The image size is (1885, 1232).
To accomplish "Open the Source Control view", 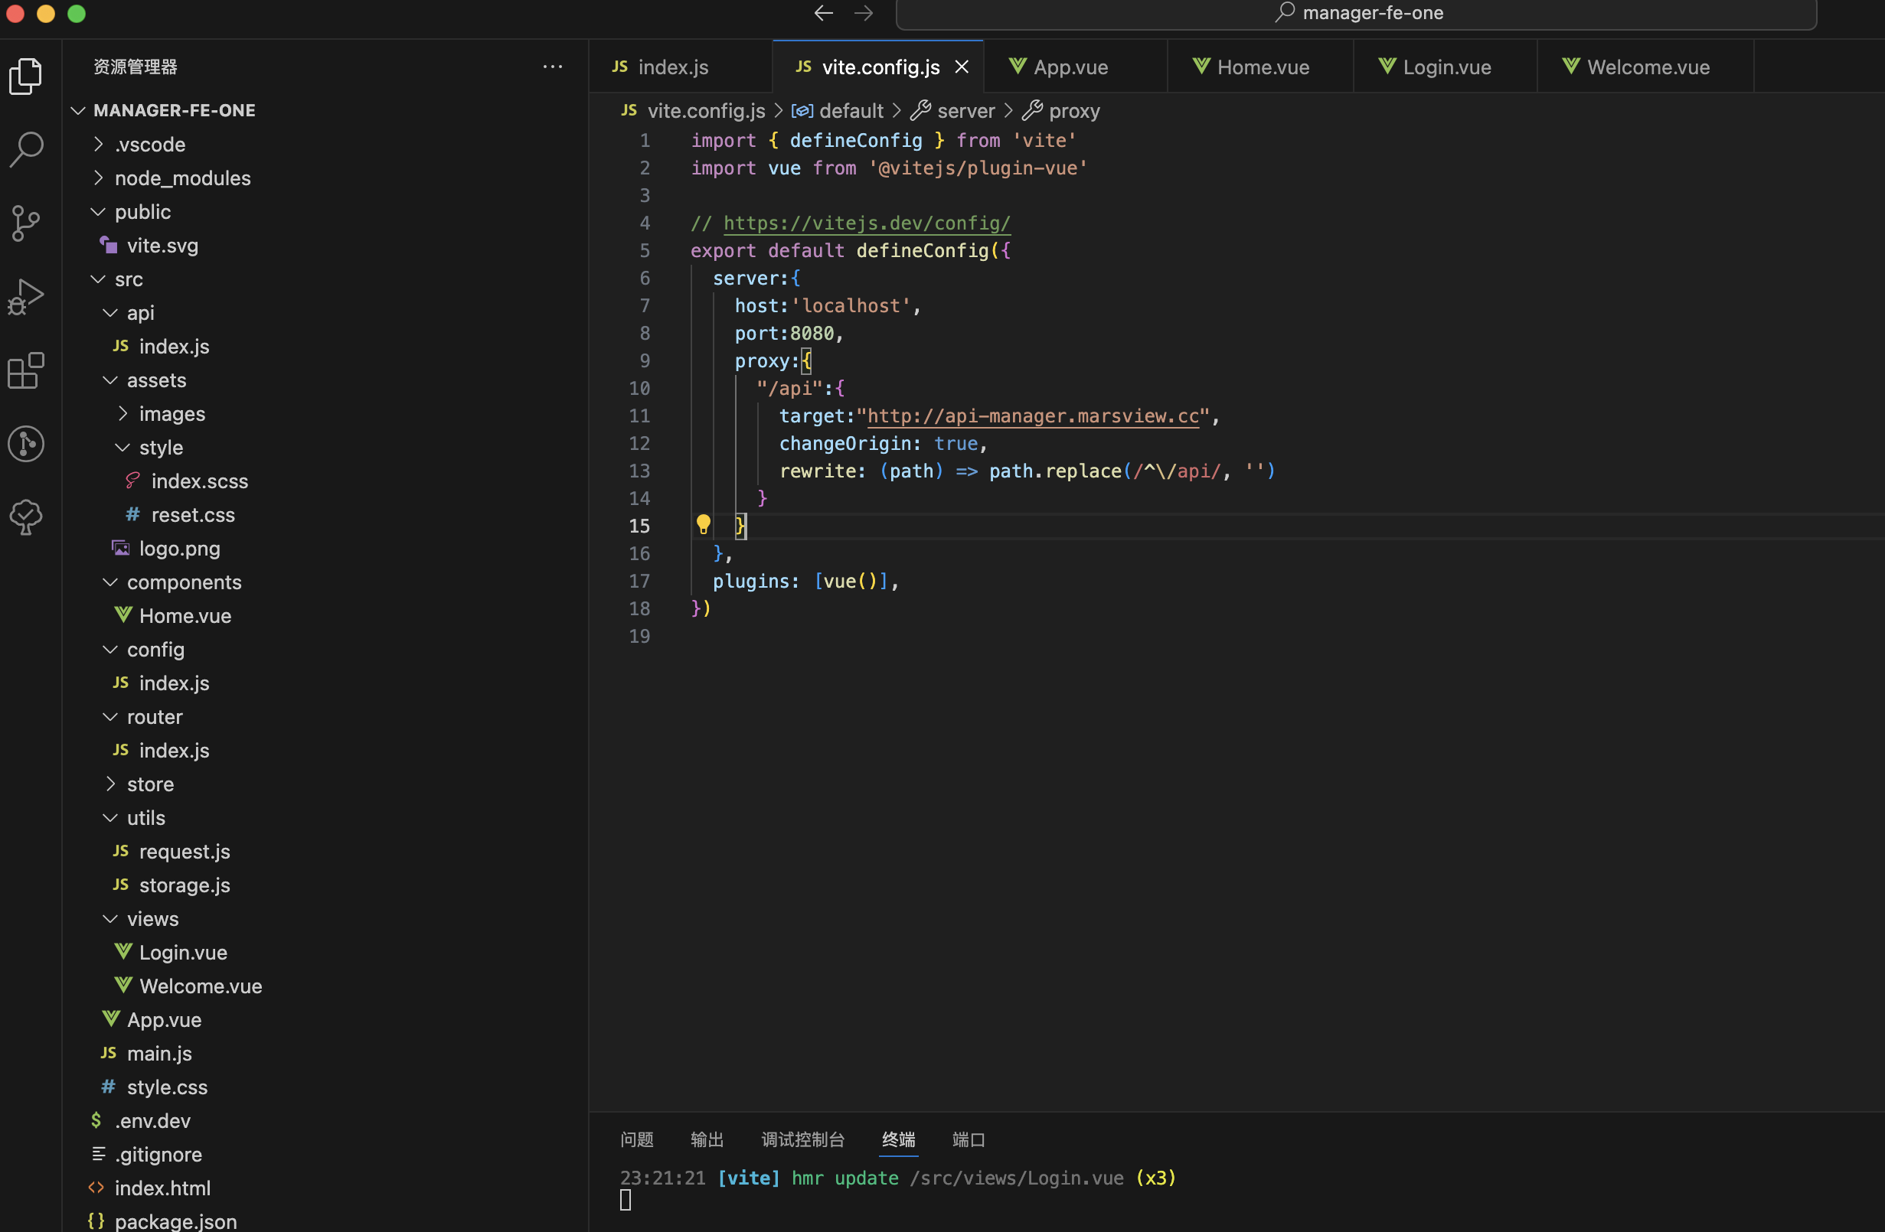I will tap(26, 223).
